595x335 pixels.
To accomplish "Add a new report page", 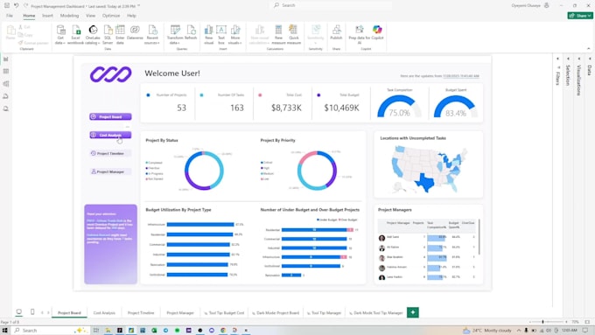I will (413, 312).
